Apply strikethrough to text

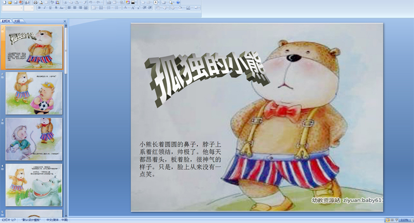click(56, 8)
